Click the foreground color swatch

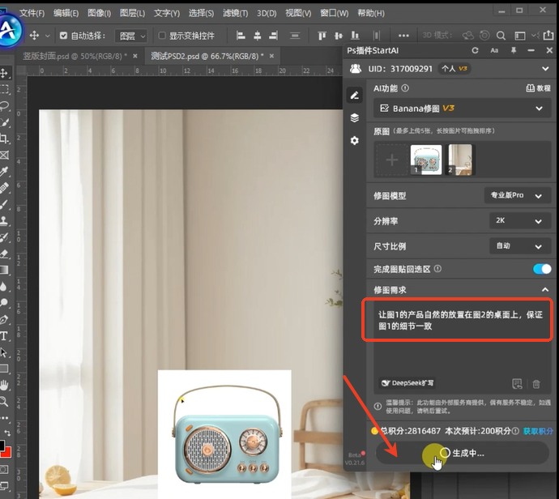pos(2,446)
